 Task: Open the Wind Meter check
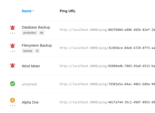pyautogui.click(x=31, y=66)
